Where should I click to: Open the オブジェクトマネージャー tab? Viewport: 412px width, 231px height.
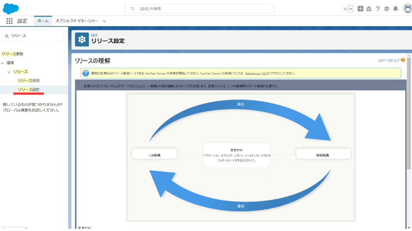pyautogui.click(x=77, y=21)
